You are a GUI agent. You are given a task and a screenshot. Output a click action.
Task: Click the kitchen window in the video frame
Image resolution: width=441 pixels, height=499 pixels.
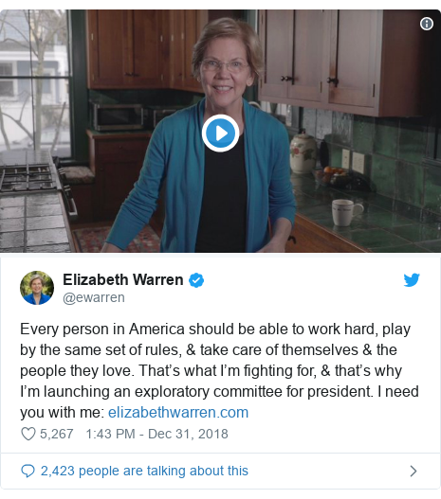34,81
